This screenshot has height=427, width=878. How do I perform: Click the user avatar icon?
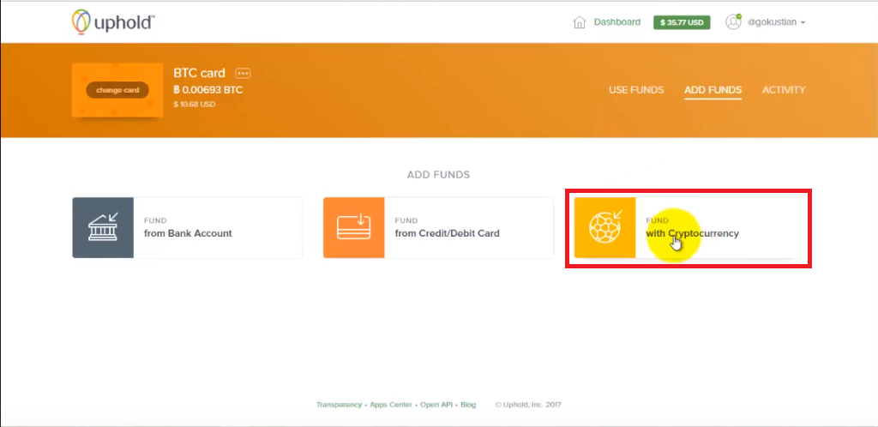733,21
